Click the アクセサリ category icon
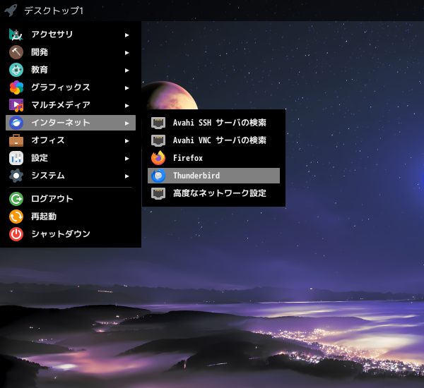Screen dimensions: 424x388 (x=16, y=35)
